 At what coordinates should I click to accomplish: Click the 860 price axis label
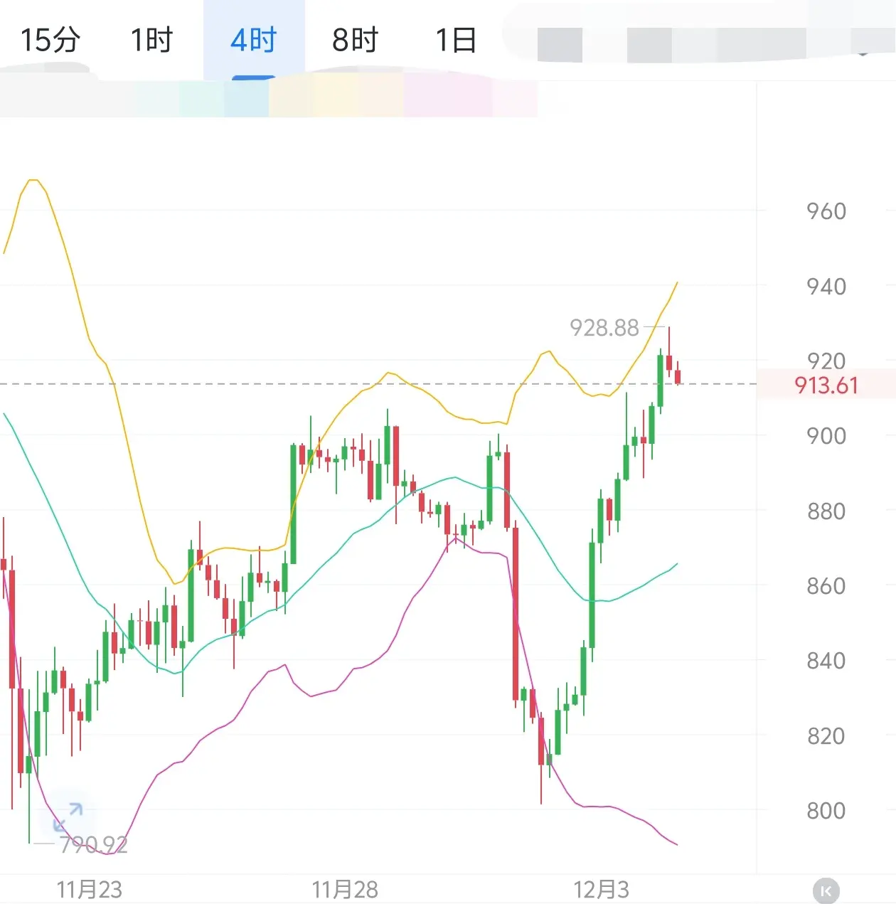tap(826, 586)
